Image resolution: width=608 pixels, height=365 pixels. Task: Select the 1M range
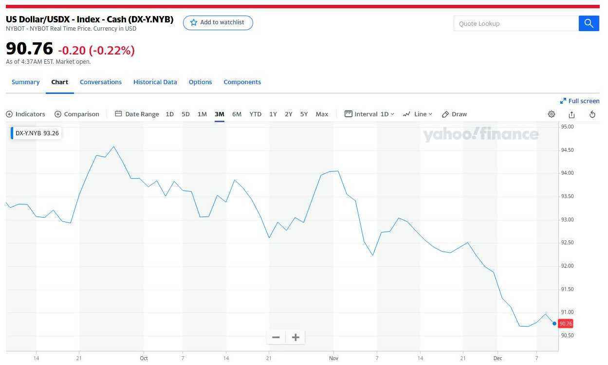pyautogui.click(x=202, y=114)
